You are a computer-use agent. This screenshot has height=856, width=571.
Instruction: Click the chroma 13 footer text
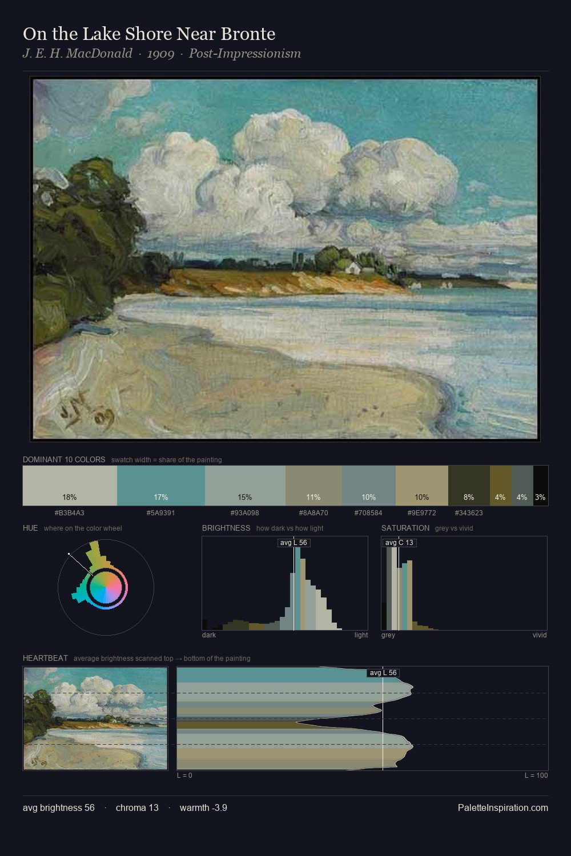pyautogui.click(x=137, y=807)
